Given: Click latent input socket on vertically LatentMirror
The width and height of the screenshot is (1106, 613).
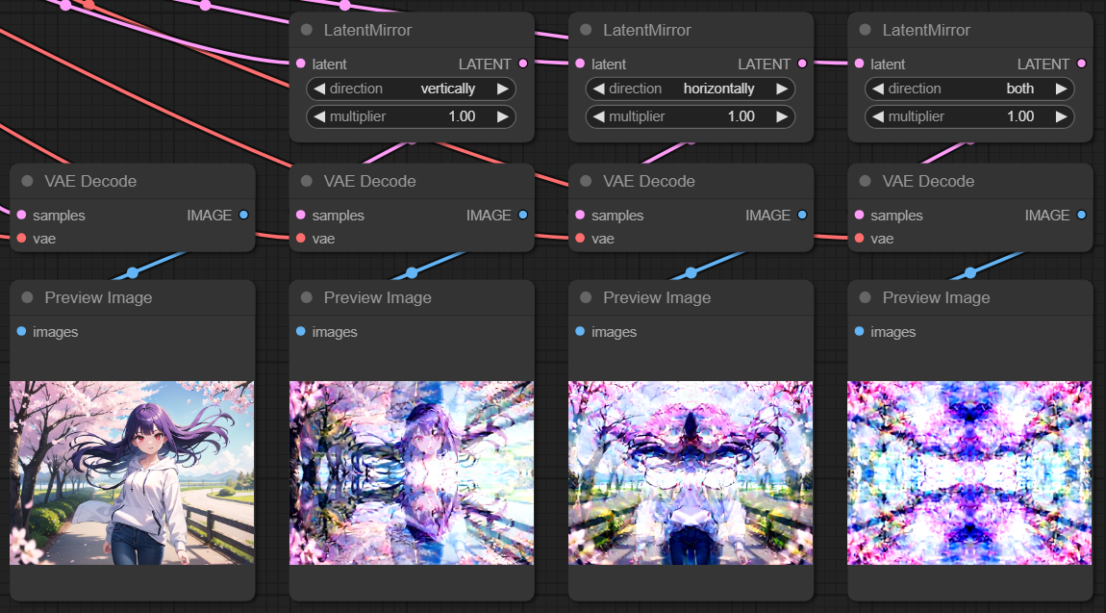Looking at the screenshot, I should (300, 64).
